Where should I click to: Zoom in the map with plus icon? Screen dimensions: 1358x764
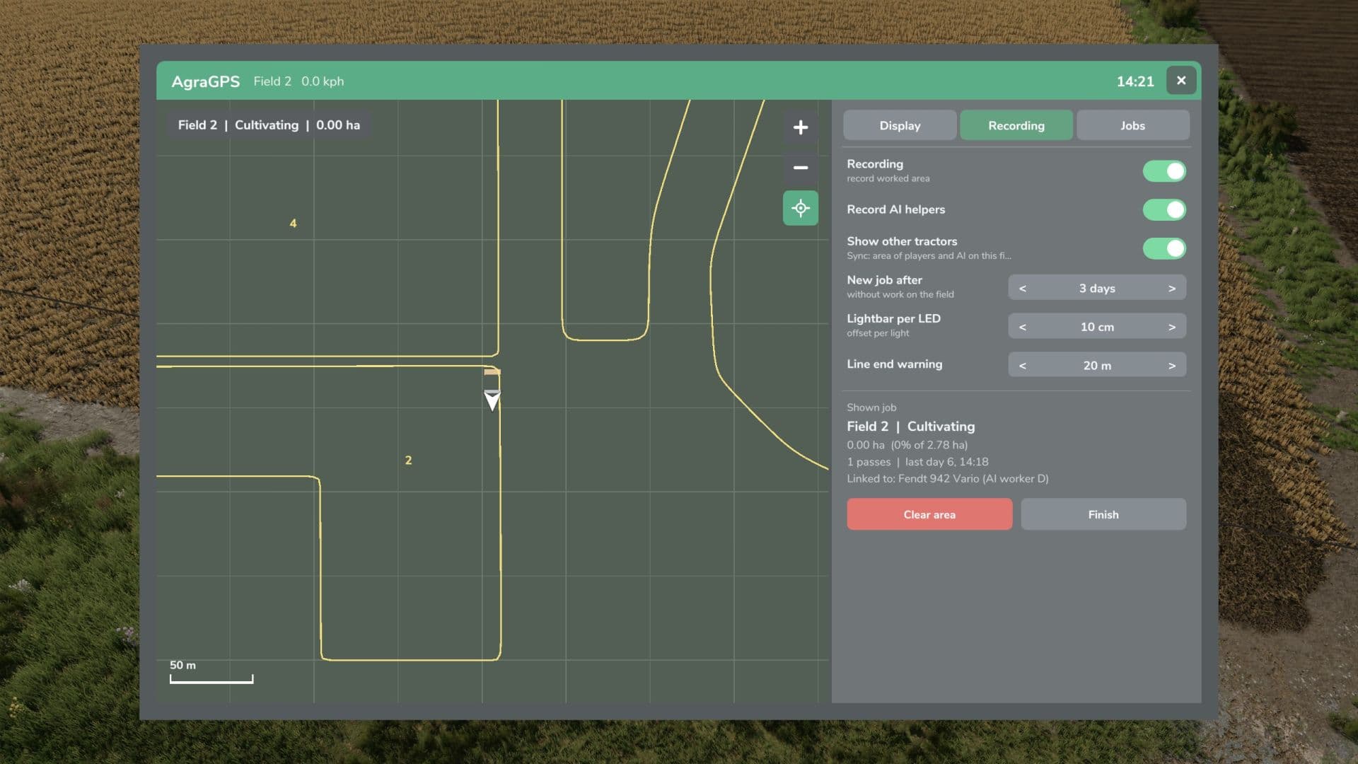pyautogui.click(x=800, y=127)
